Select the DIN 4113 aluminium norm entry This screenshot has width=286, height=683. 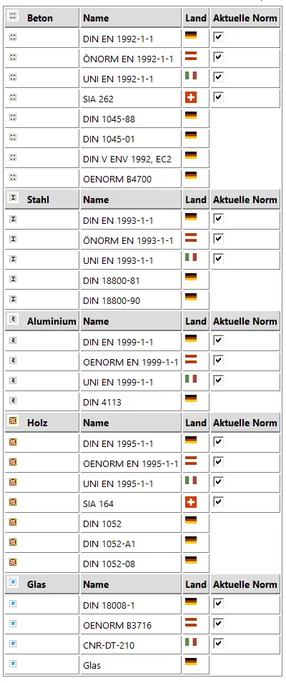click(102, 402)
